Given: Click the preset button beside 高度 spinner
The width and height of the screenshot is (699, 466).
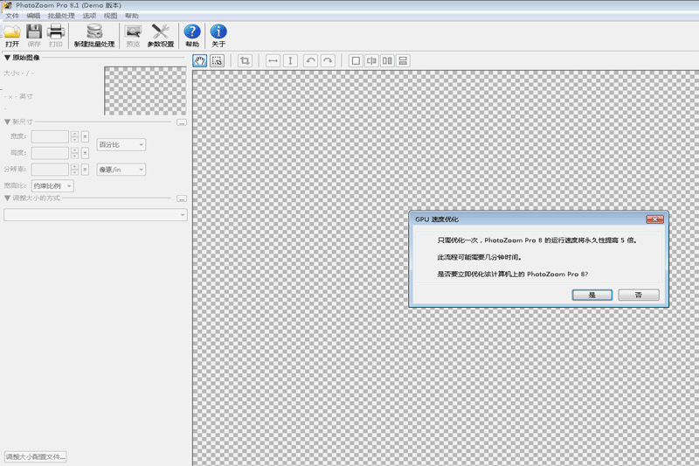Looking at the screenshot, I should (85, 153).
